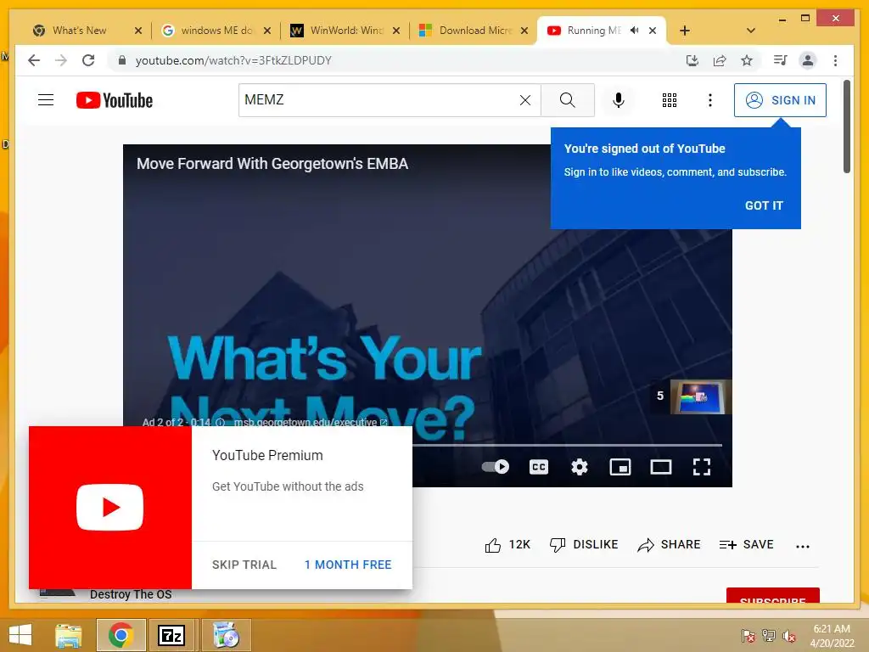Go back to previous page

[34, 60]
